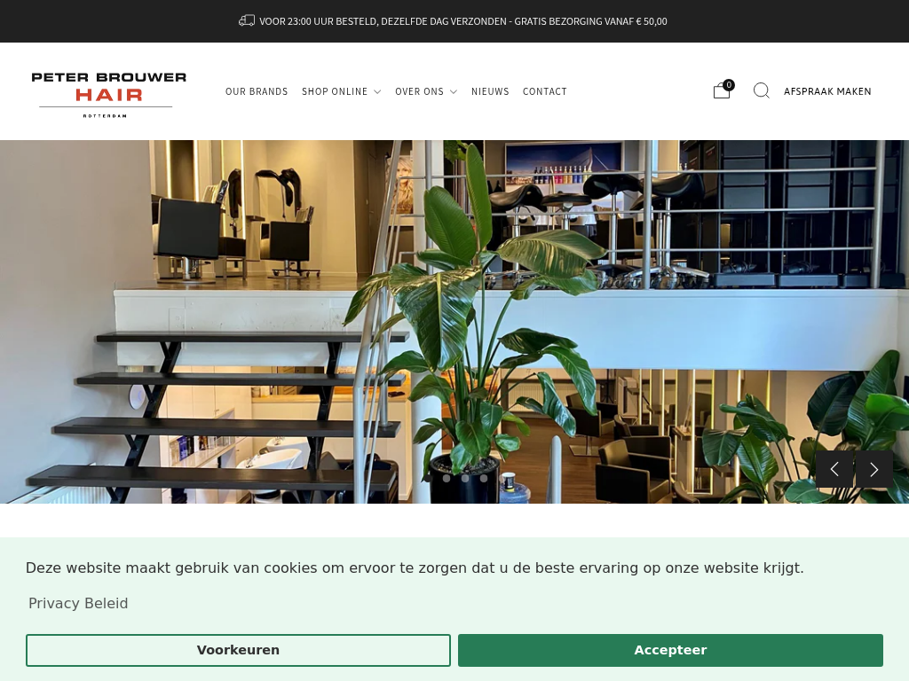Open the Our Brands menu item
Viewport: 909px width, 681px height.
point(257,91)
